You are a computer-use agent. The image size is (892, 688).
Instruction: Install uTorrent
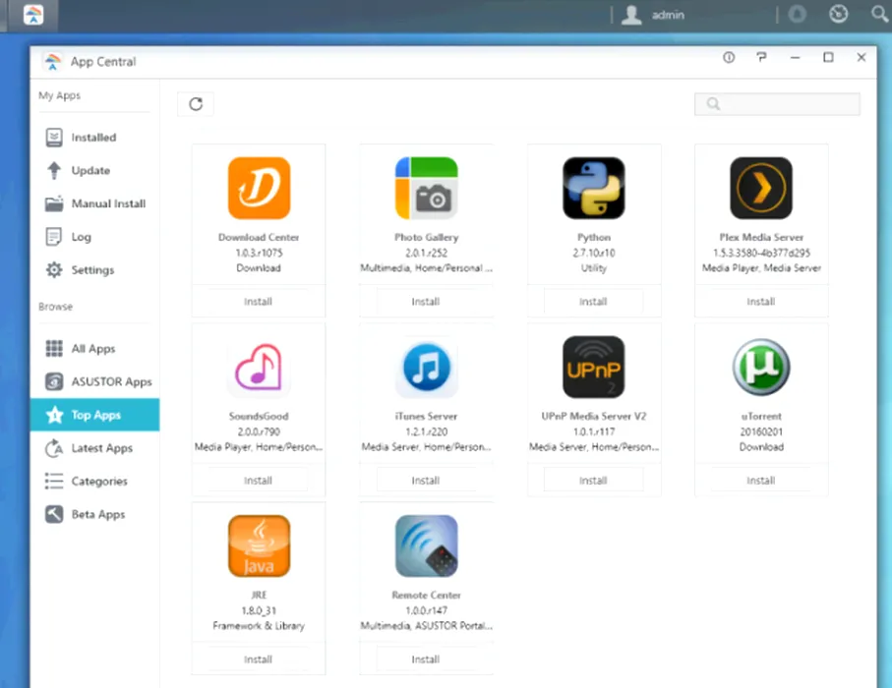(x=761, y=481)
